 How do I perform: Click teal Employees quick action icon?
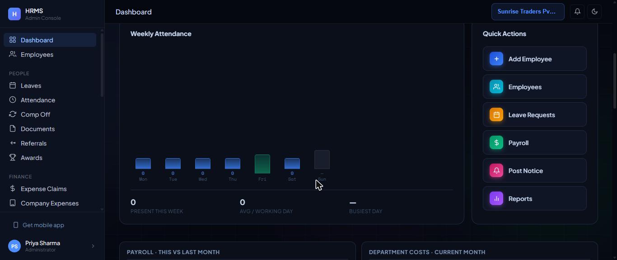pyautogui.click(x=496, y=87)
